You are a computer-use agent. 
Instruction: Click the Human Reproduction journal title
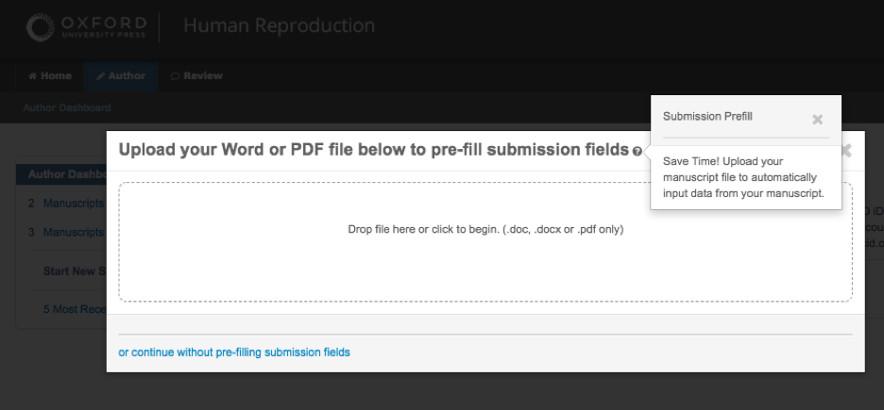pyautogui.click(x=279, y=25)
